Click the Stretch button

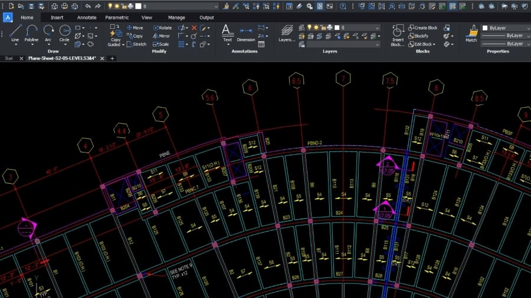(136, 44)
